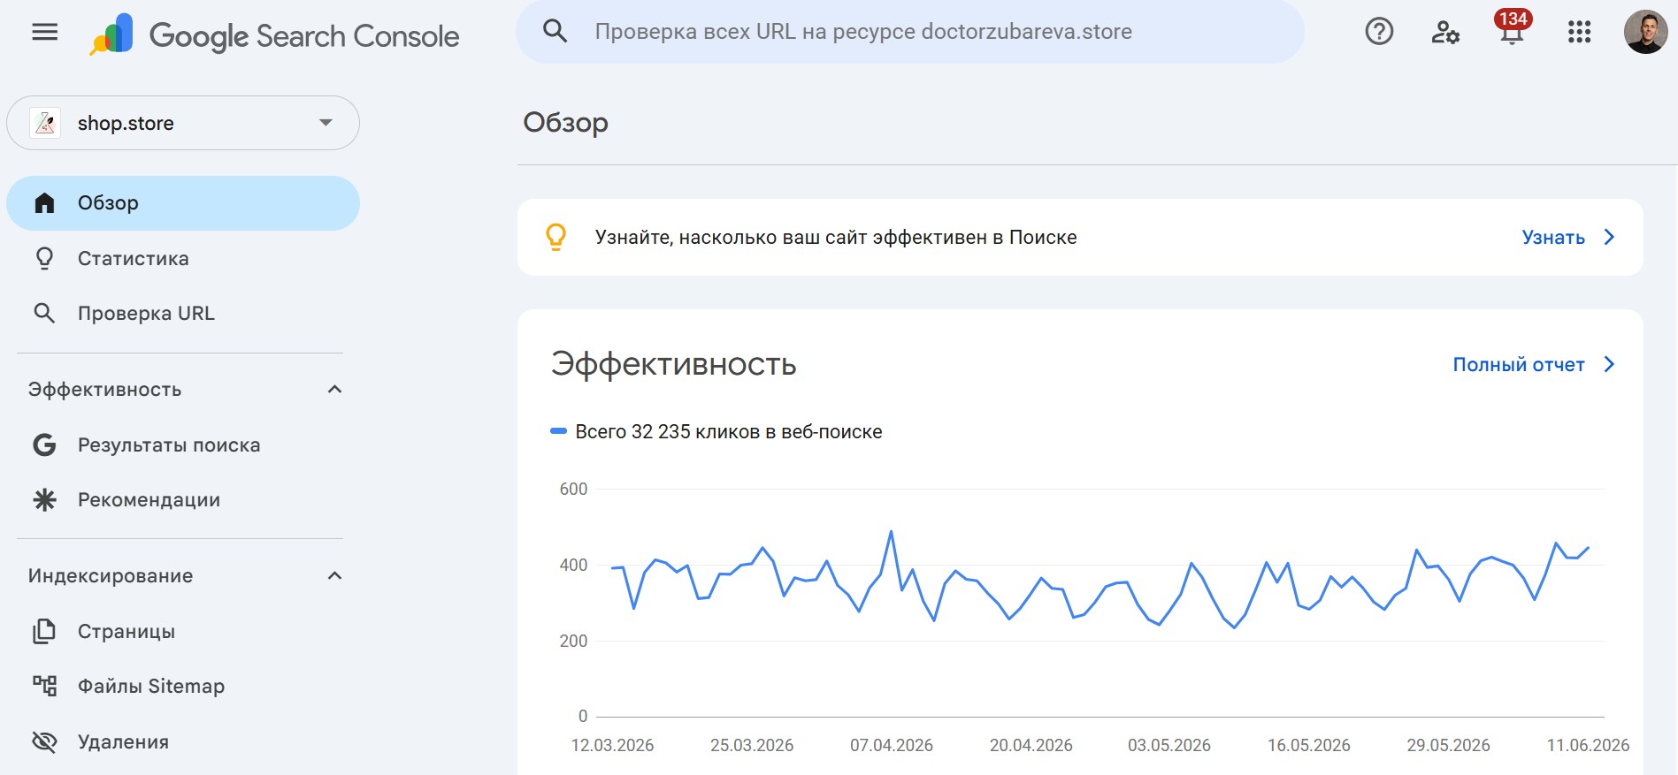Viewport: 1678px width, 775px height.
Task: Open Удаления page in the sidebar
Action: [183, 741]
